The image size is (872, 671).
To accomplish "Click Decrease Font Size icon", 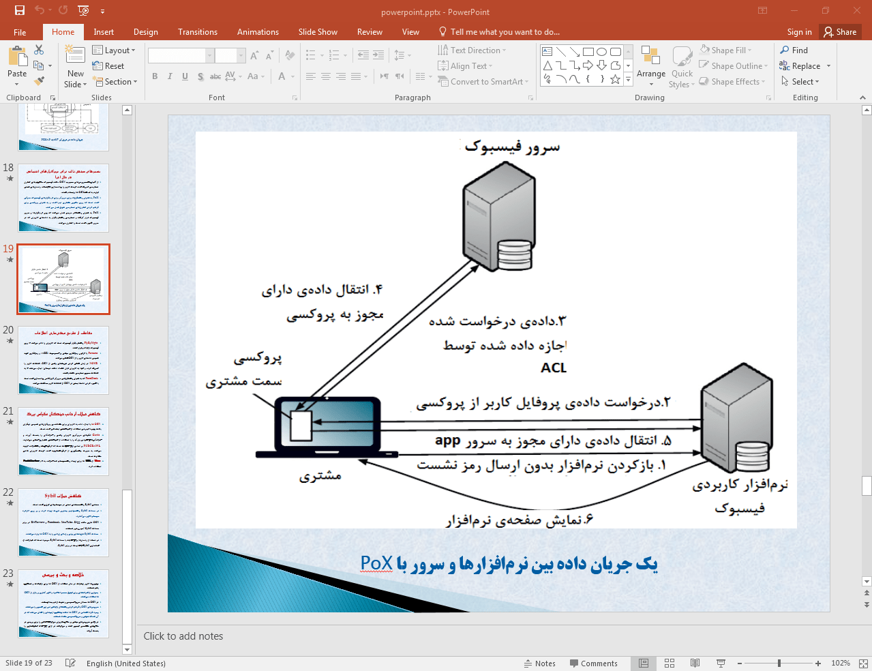I will (x=269, y=56).
